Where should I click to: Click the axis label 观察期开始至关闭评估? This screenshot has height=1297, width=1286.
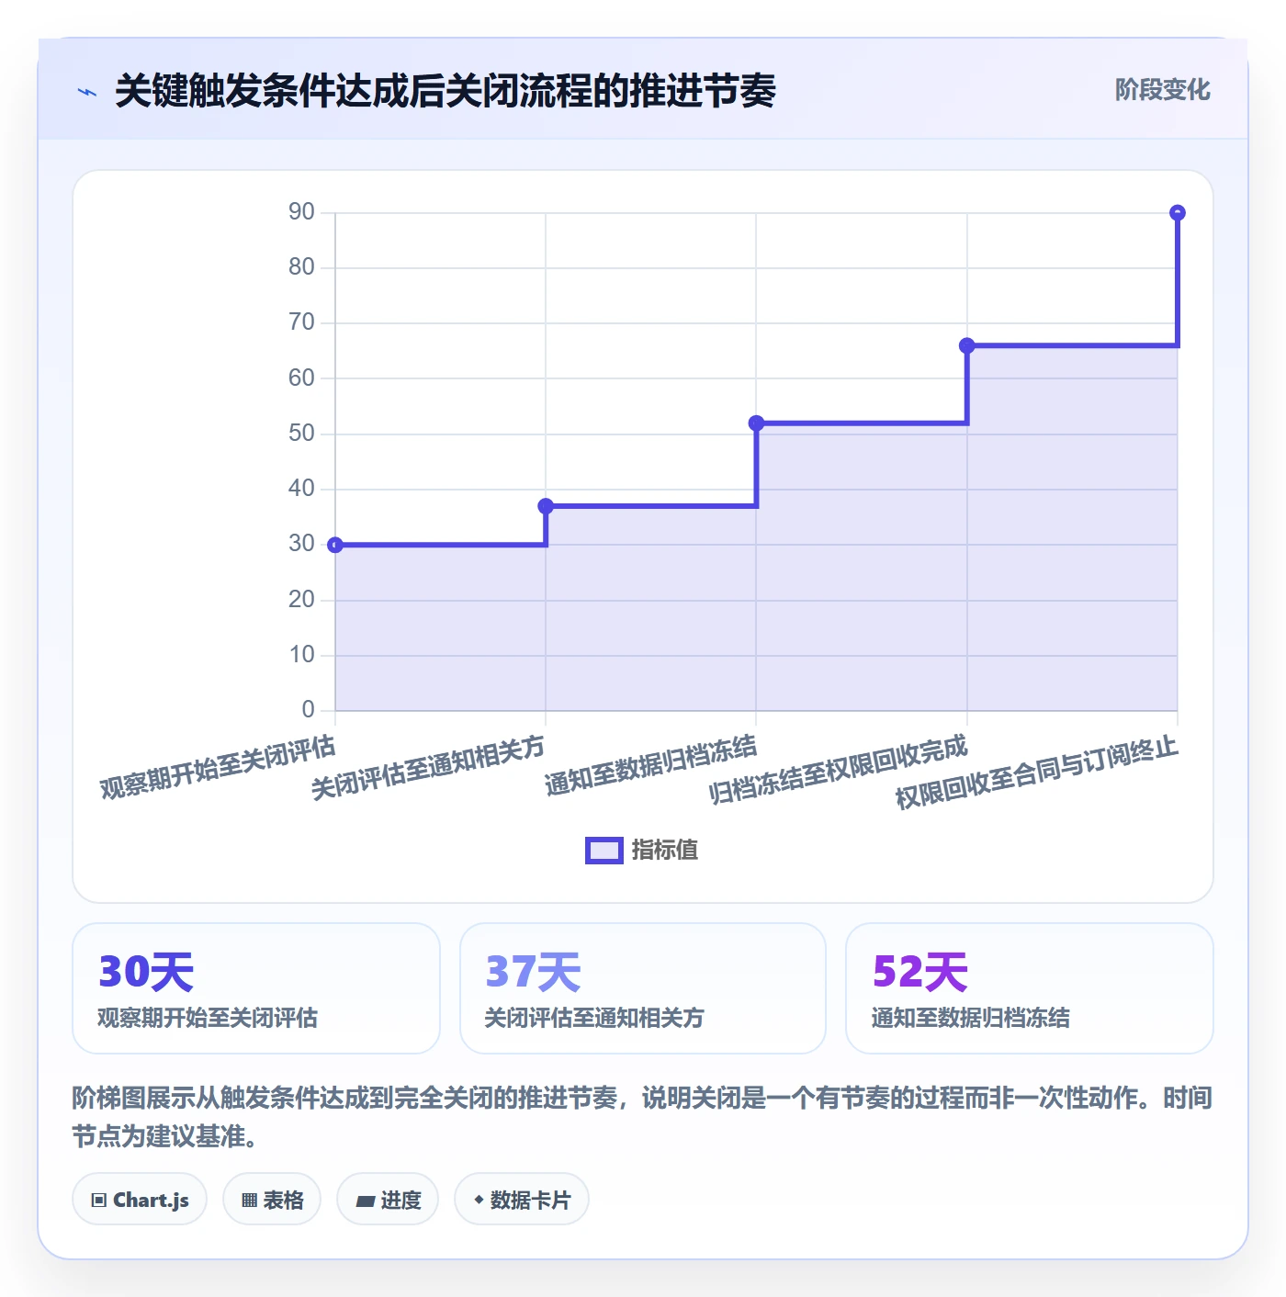tap(218, 768)
